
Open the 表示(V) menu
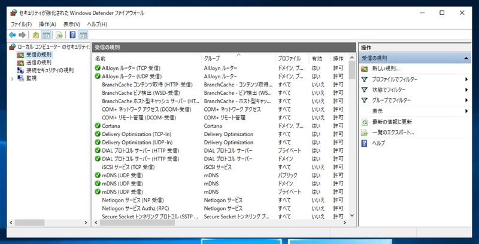(71, 24)
